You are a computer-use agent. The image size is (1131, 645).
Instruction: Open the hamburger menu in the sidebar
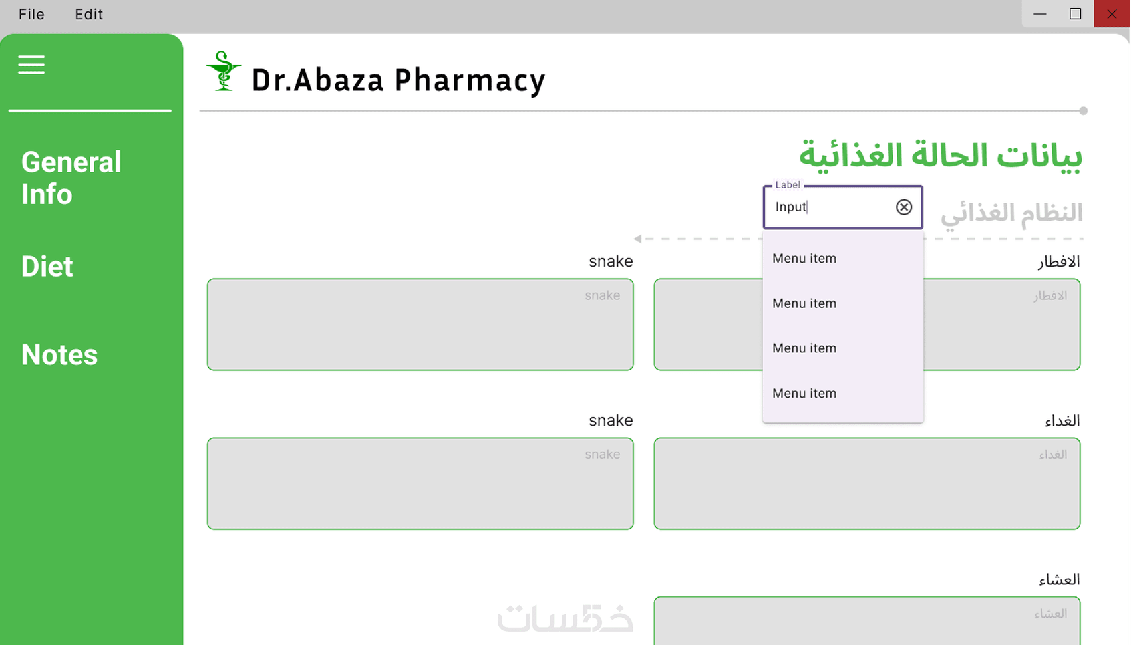coord(31,64)
